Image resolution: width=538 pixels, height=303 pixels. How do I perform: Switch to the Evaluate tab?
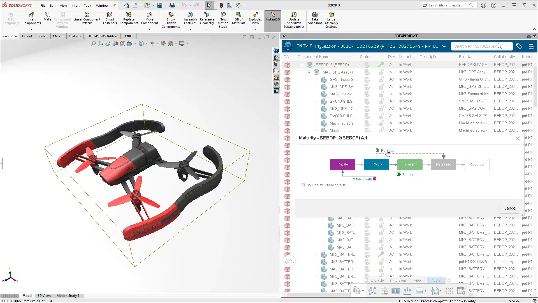[x=75, y=36]
